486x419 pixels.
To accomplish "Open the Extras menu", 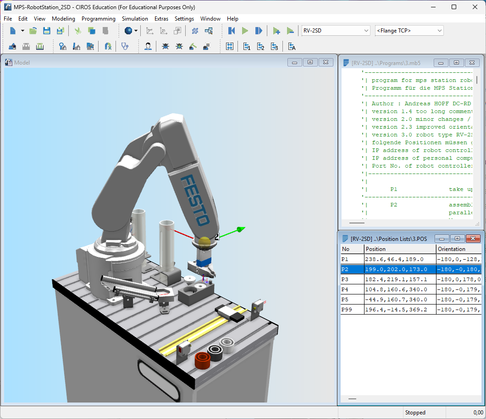I will tap(161, 19).
